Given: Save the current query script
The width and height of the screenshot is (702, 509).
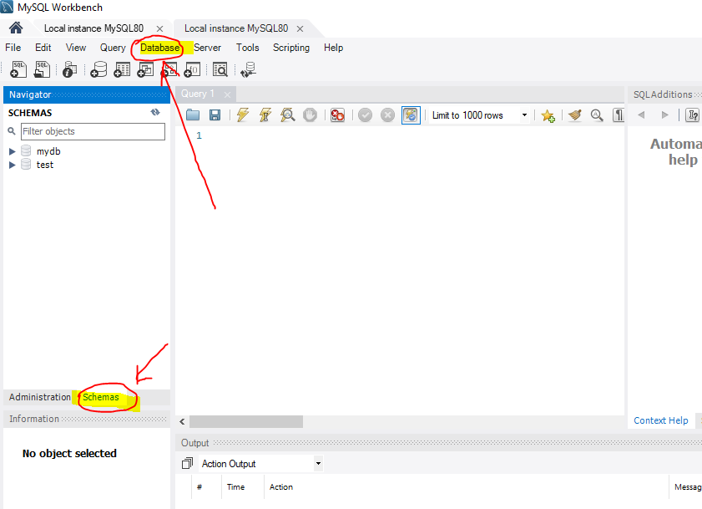Looking at the screenshot, I should (215, 115).
